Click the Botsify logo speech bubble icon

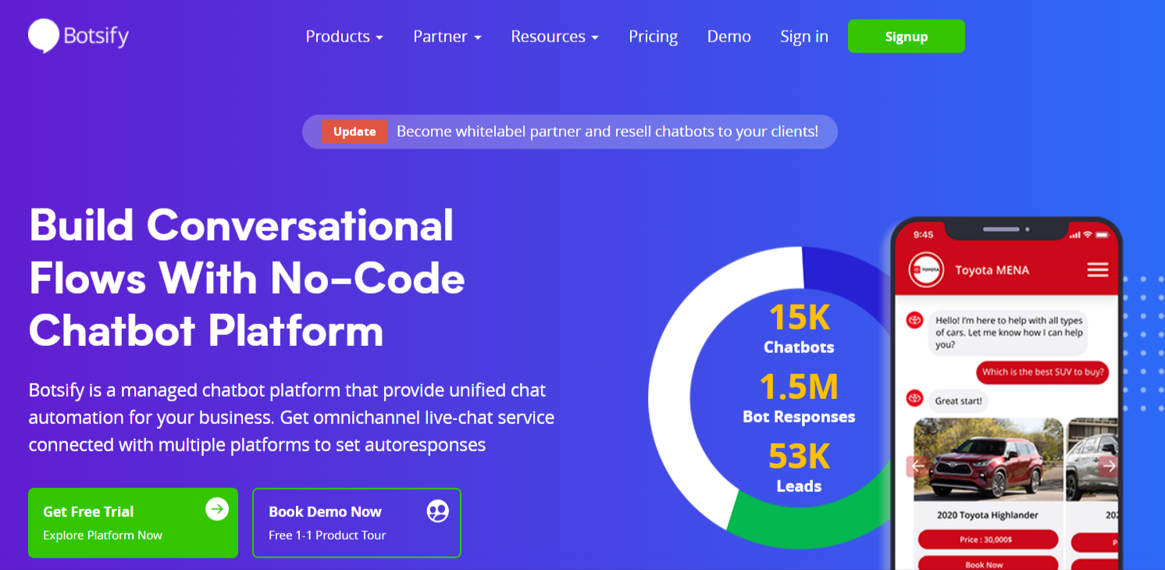pyautogui.click(x=44, y=36)
